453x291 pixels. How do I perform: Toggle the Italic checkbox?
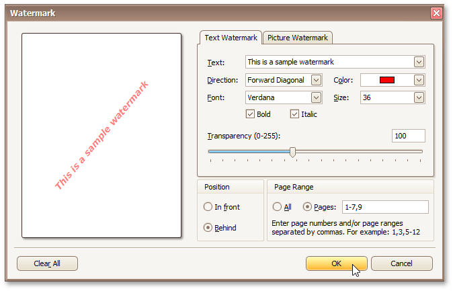click(x=294, y=114)
